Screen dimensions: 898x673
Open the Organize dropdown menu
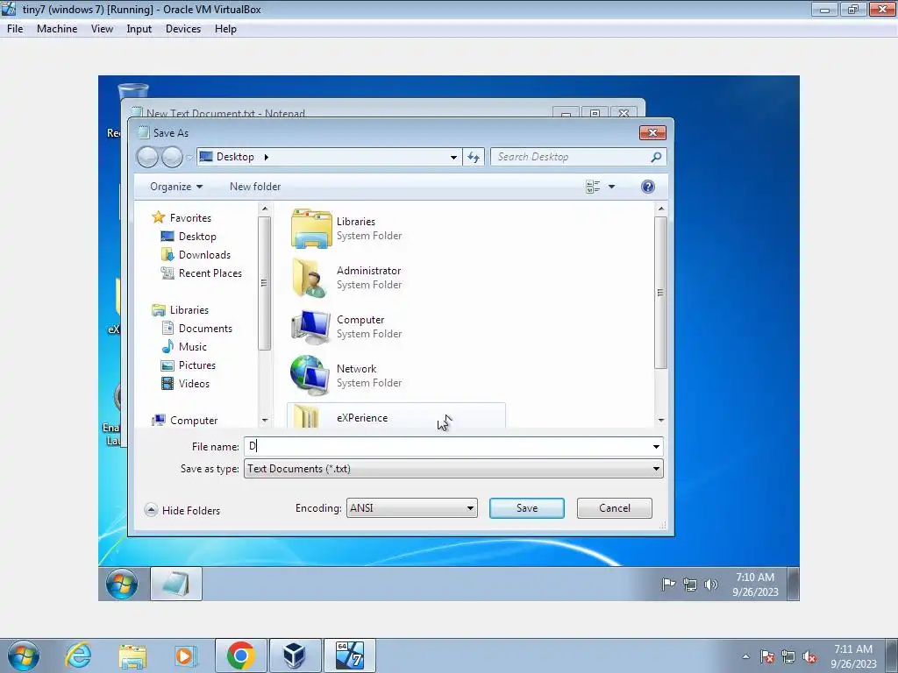(x=175, y=187)
